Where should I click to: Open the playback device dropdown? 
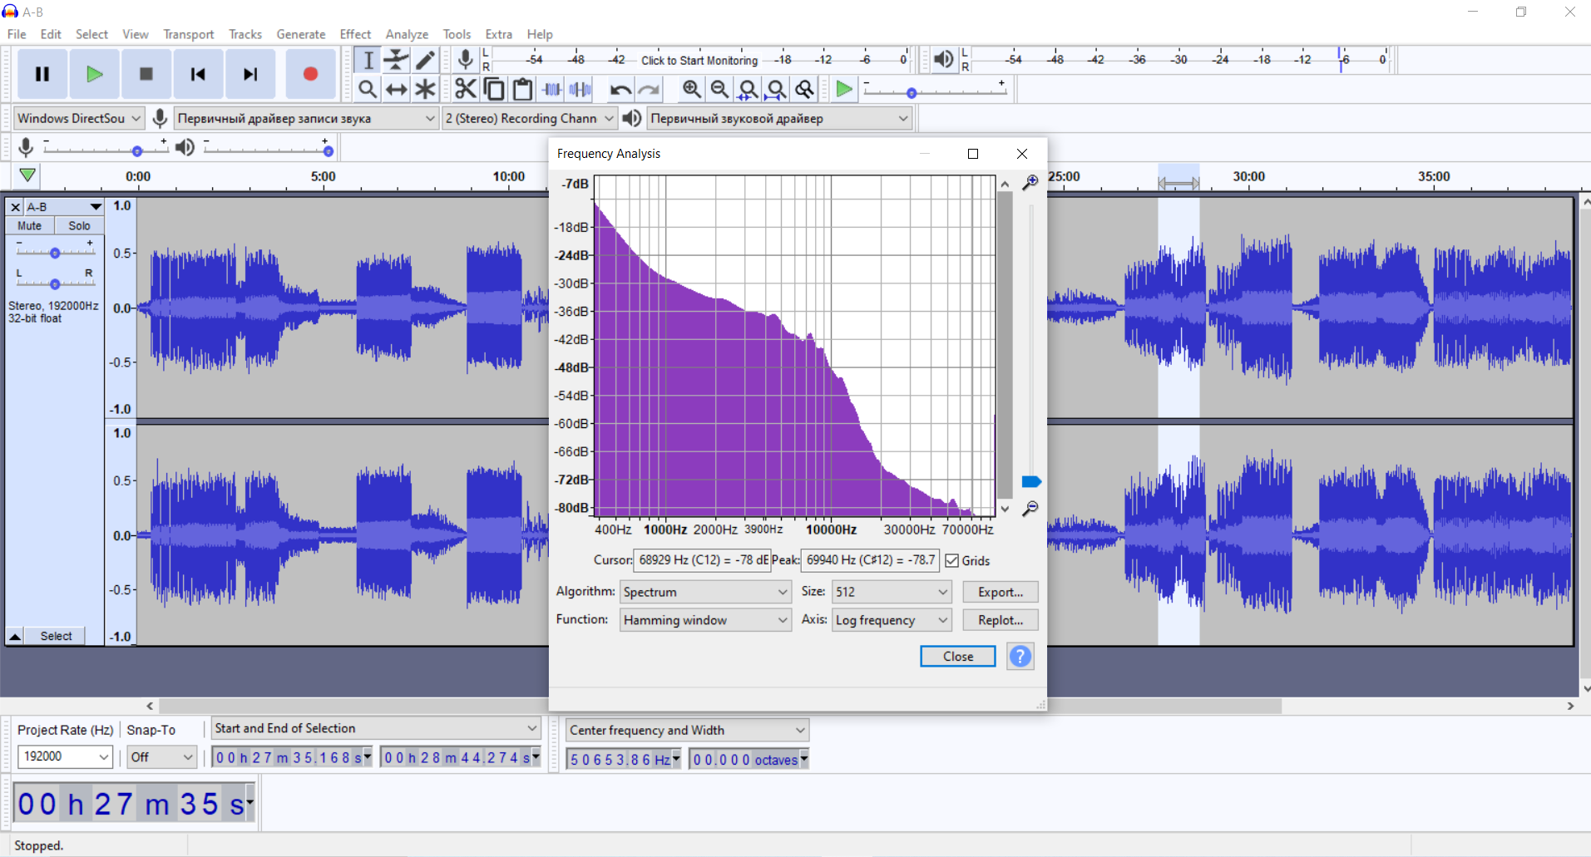point(779,118)
